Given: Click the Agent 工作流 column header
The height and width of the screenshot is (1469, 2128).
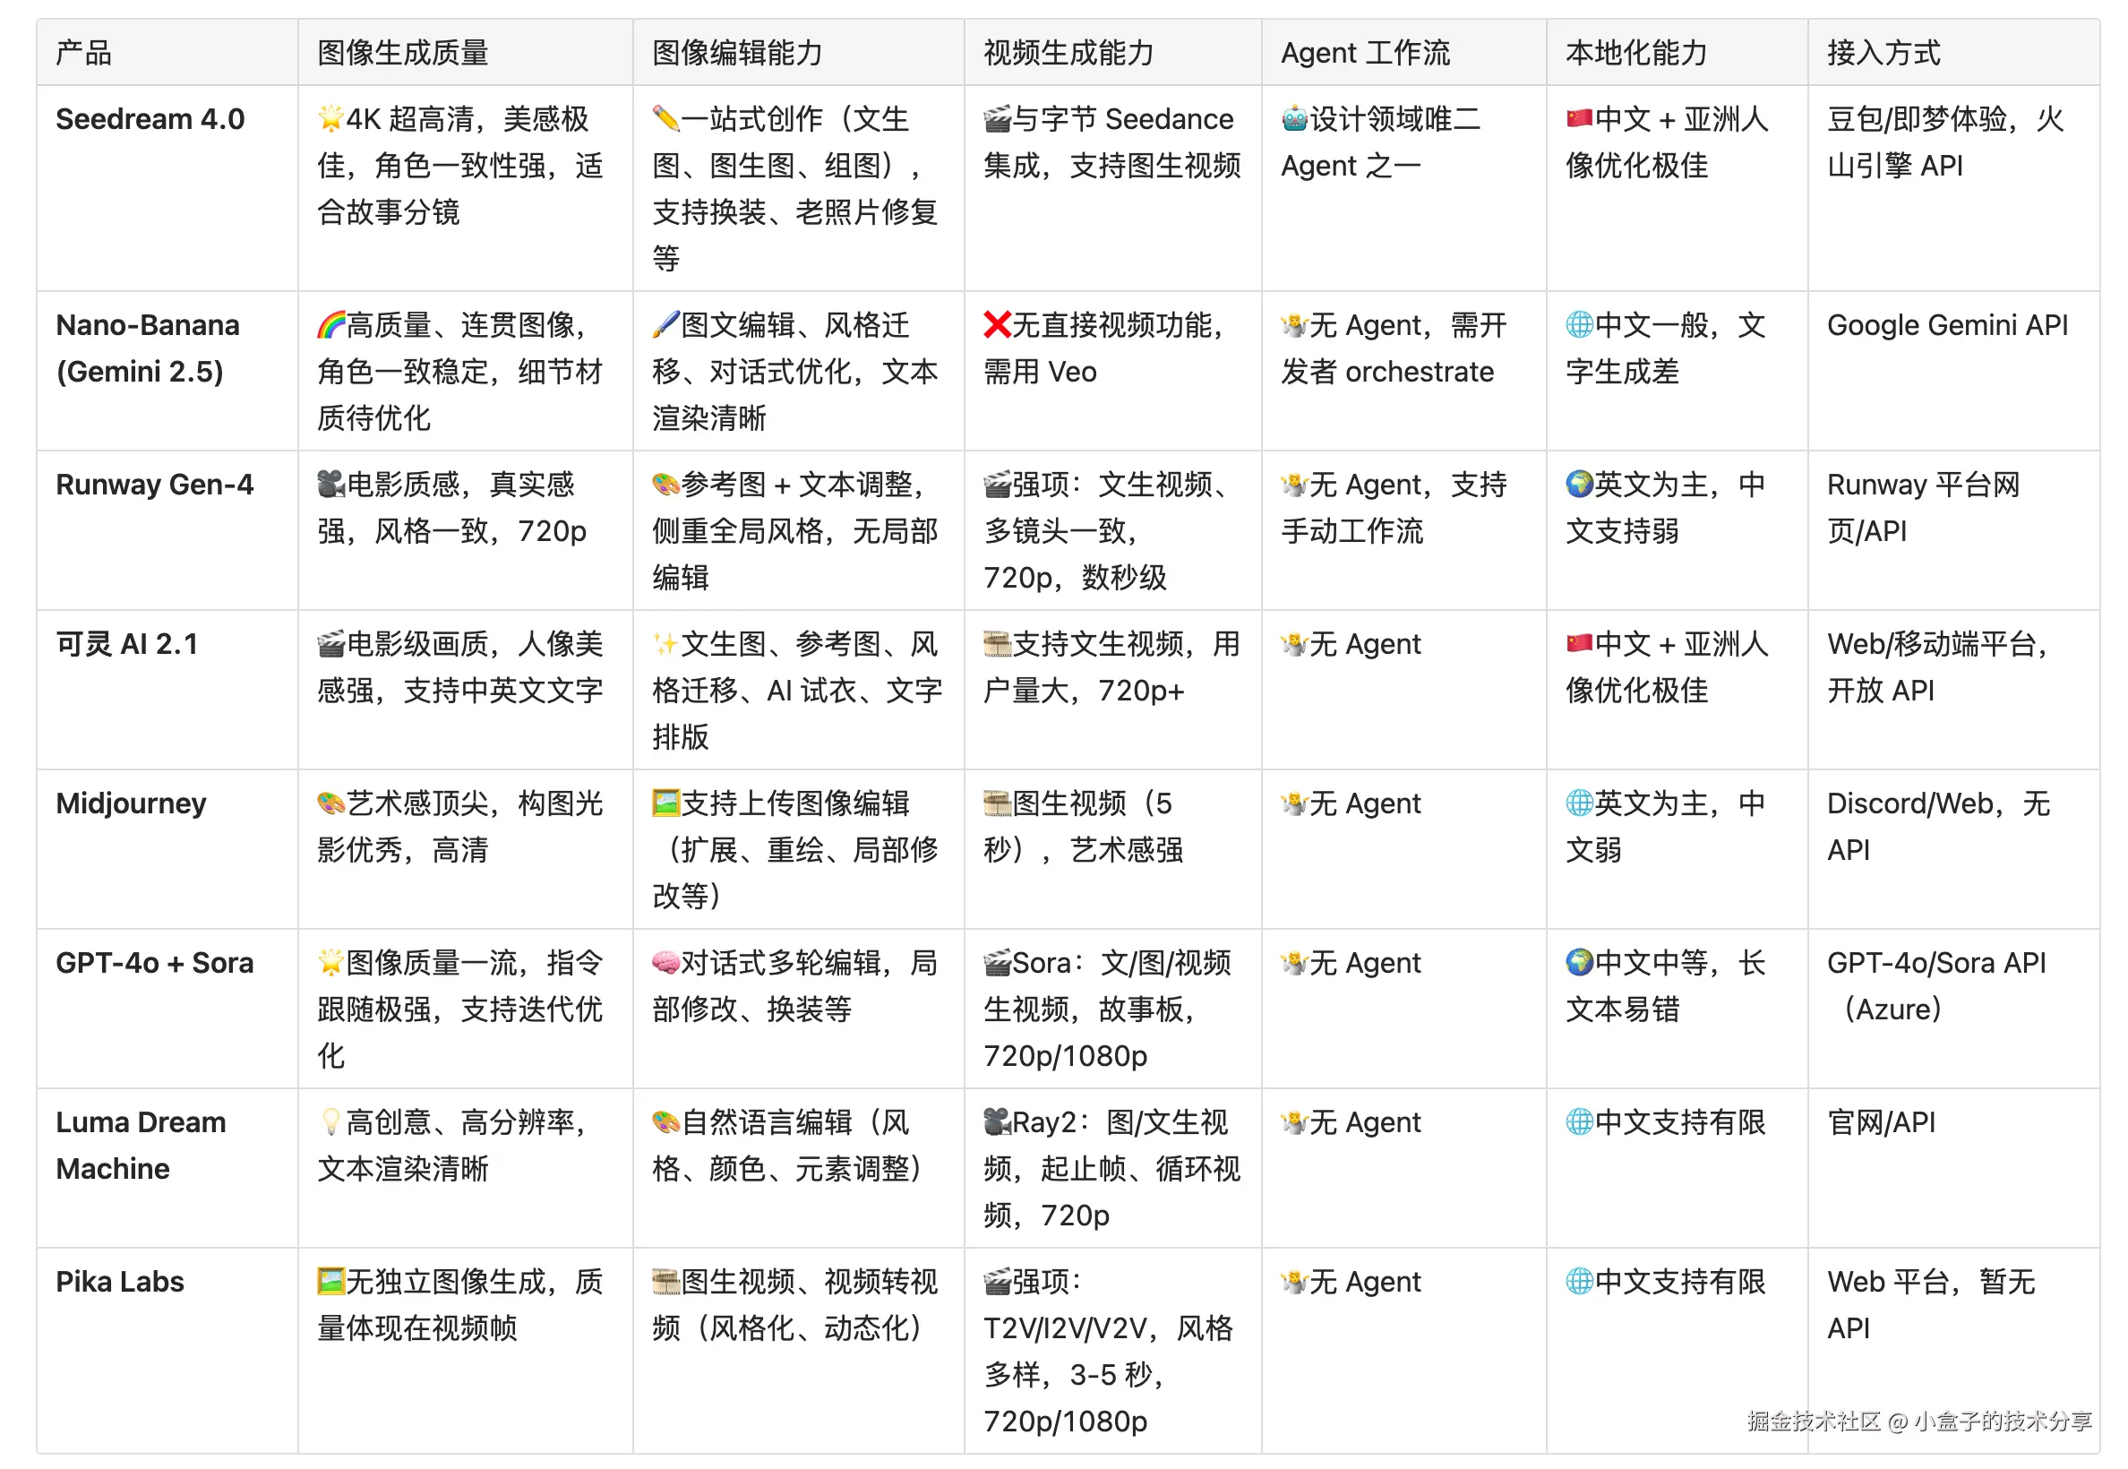Looking at the screenshot, I should tap(1364, 53).
